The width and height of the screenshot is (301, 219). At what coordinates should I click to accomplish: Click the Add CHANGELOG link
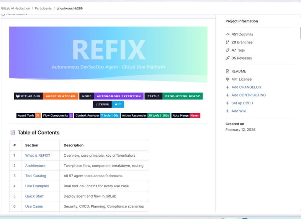(246, 87)
